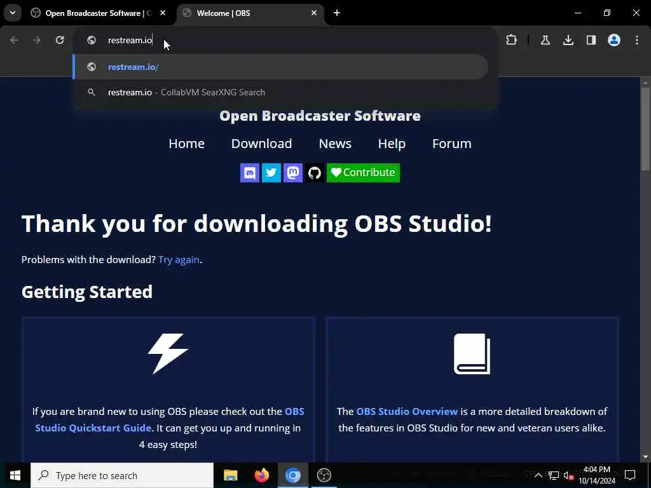651x488 pixels.
Task: Open the News nav link
Action: [335, 144]
